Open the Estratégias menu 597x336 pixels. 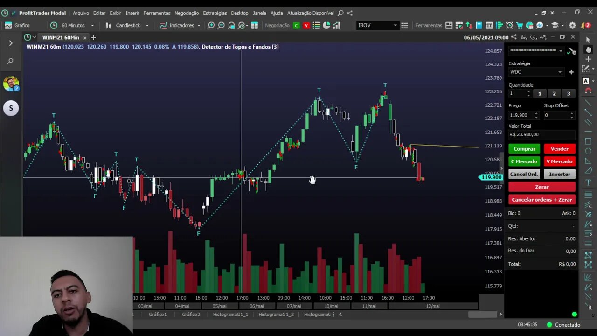pos(215,13)
